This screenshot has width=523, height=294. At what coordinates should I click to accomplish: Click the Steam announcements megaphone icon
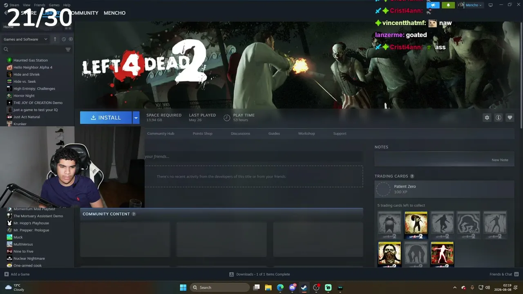(433, 5)
